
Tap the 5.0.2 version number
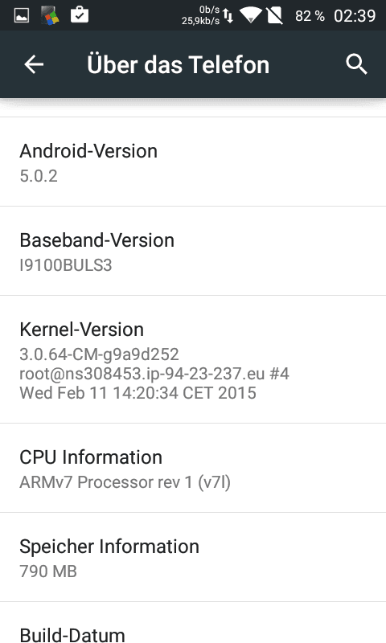(x=39, y=176)
